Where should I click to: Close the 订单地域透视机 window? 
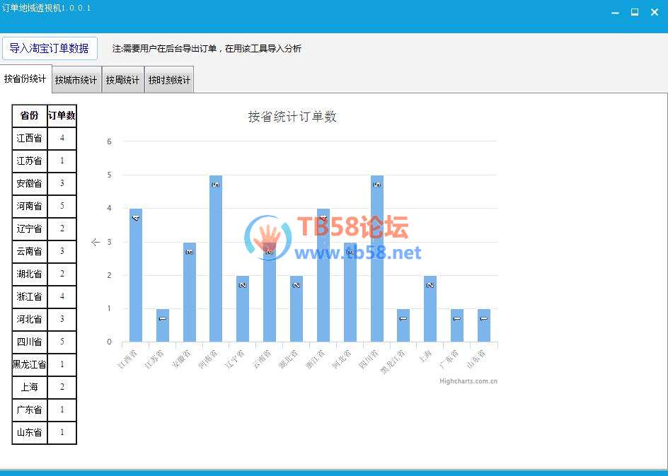[655, 12]
